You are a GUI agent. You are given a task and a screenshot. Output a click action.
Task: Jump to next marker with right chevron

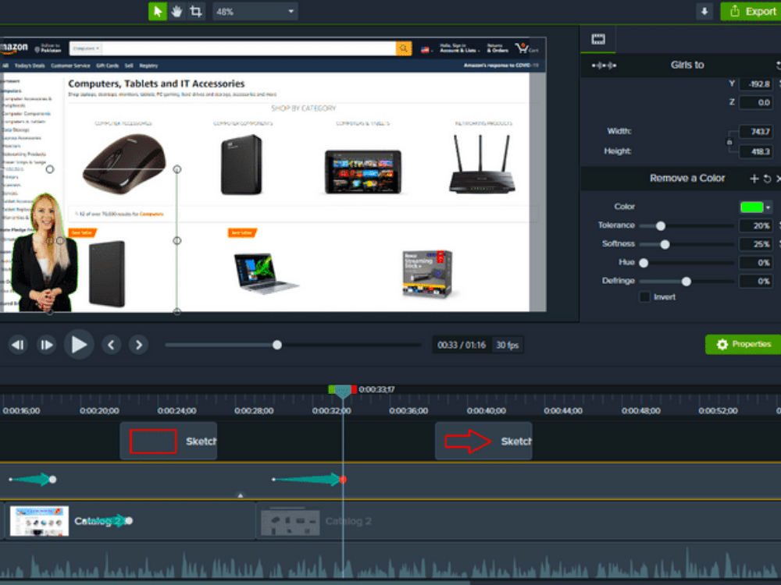click(138, 345)
